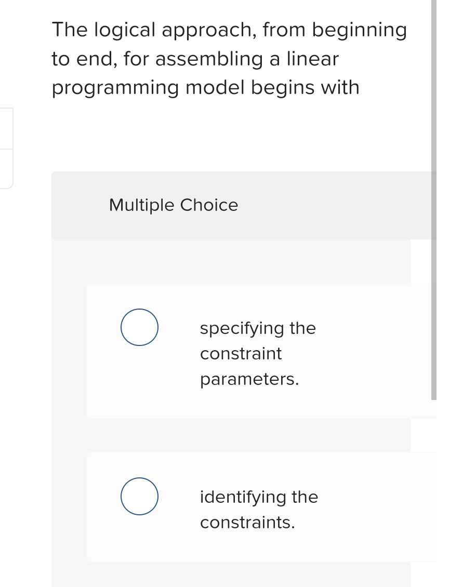Click the vertical scrollbar thumb
This screenshot has width=449, height=587.
pyautogui.click(x=433, y=200)
